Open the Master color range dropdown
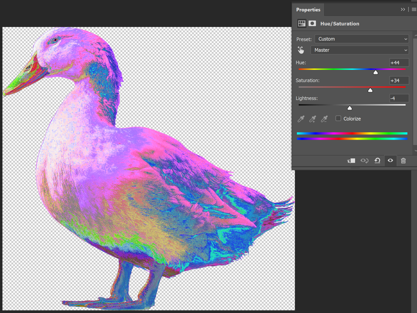This screenshot has height=313, width=417. [360, 50]
